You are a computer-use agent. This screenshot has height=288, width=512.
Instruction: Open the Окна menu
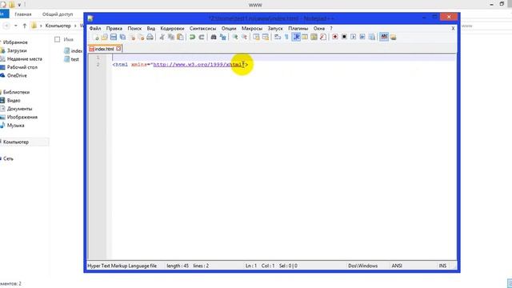point(319,29)
